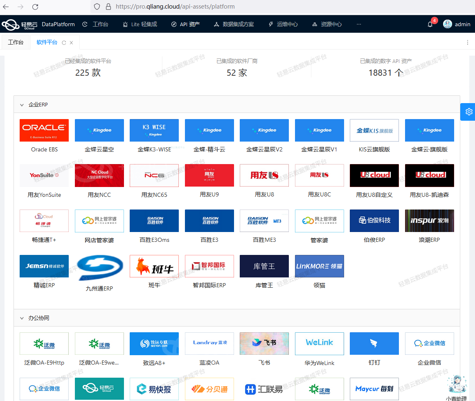Open the admin user menu
Screen dimensions: 475x401
click(457, 24)
